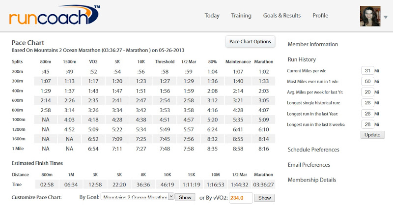Image resolution: width=393 pixels, height=210 pixels.
Task: Click the 36:36 estimated 8K finish time
Action: pos(143,184)
